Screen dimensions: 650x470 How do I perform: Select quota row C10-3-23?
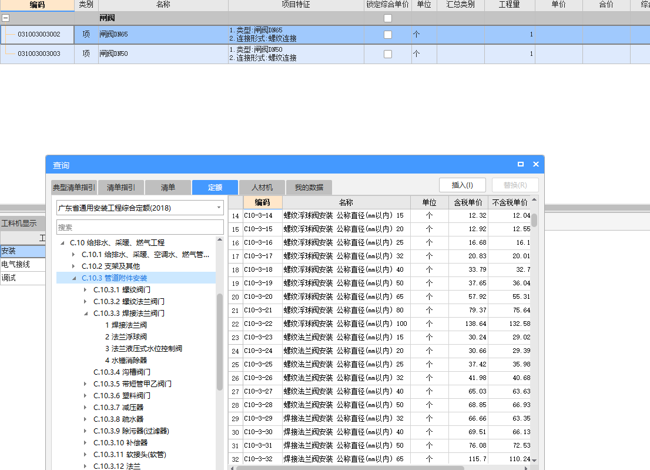(379, 337)
